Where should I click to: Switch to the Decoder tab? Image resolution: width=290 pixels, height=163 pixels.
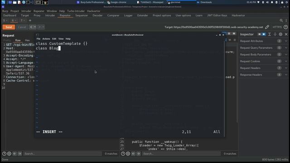(x=97, y=15)
